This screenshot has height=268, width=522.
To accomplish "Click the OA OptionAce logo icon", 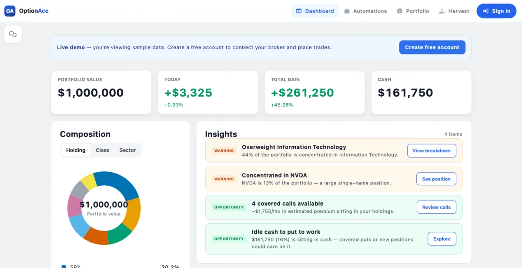I will pos(10,11).
